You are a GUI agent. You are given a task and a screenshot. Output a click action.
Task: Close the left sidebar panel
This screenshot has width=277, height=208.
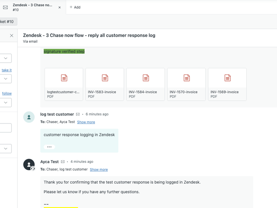coord(12,36)
